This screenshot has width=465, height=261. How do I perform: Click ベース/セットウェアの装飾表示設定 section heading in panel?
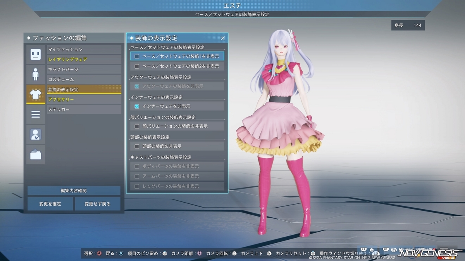[x=167, y=48]
